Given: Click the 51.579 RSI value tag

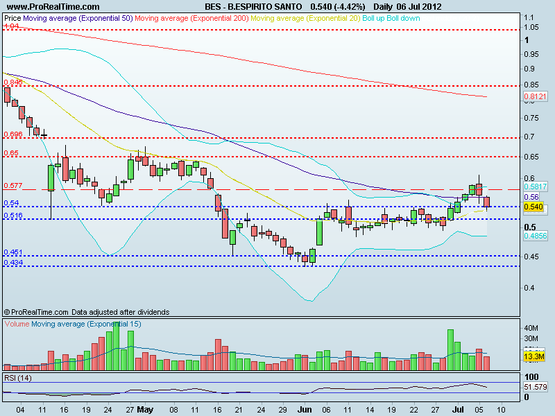Looking at the screenshot, I should (535, 387).
